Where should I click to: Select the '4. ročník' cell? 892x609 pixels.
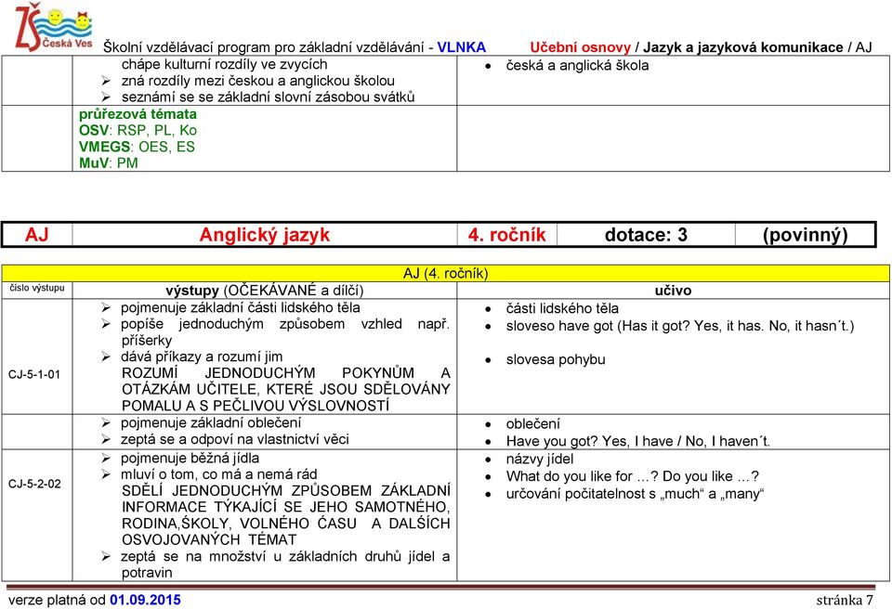click(507, 235)
